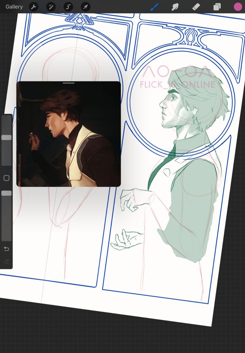Open the Adjustments magic wand menu
245x353 pixels.
(51, 7)
